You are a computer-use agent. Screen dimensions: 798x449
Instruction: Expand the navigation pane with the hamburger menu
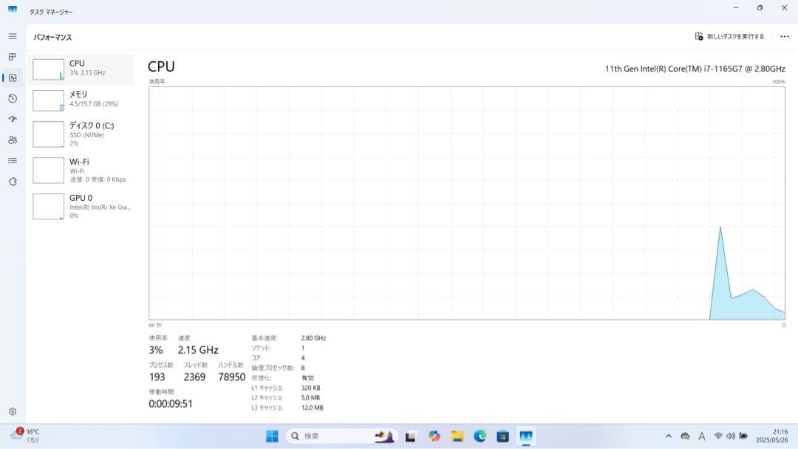(x=12, y=35)
